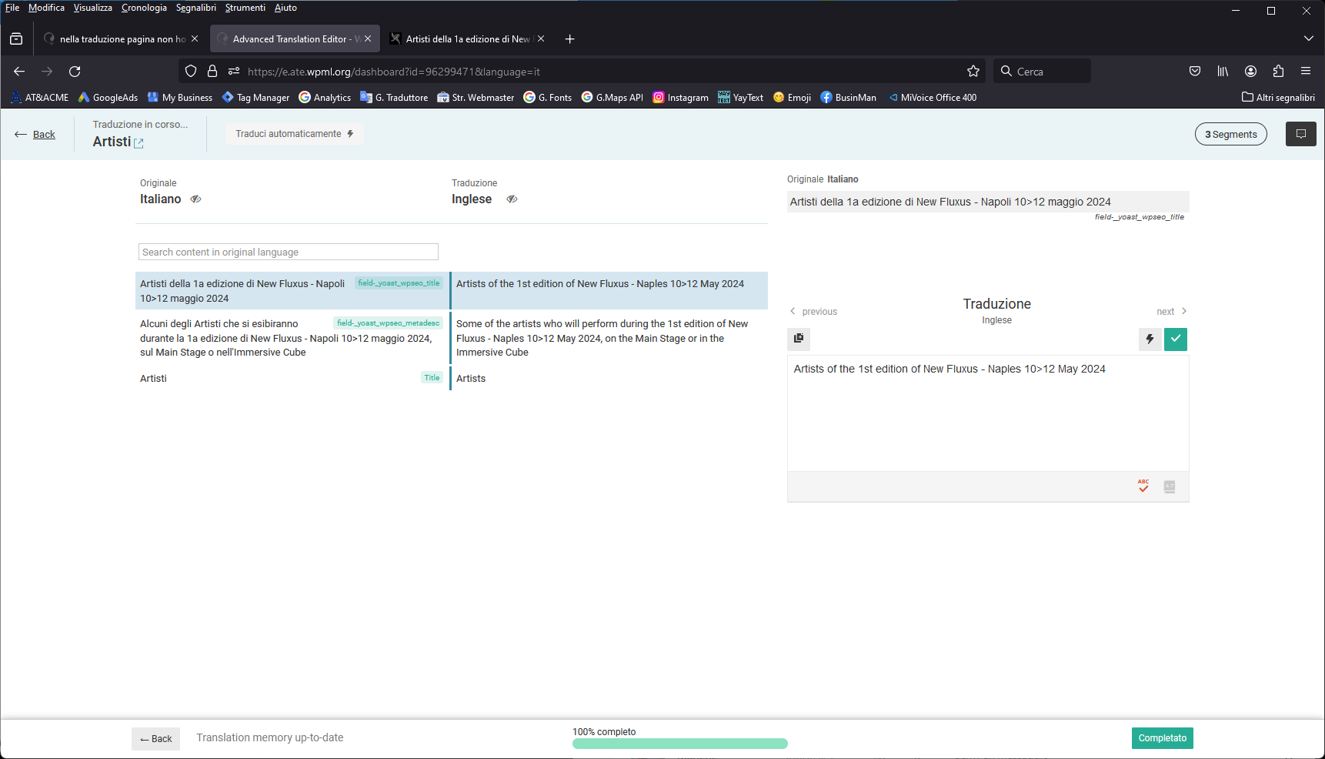This screenshot has width=1325, height=759.
Task: Open Artisti page external link icon
Action: tap(139, 143)
